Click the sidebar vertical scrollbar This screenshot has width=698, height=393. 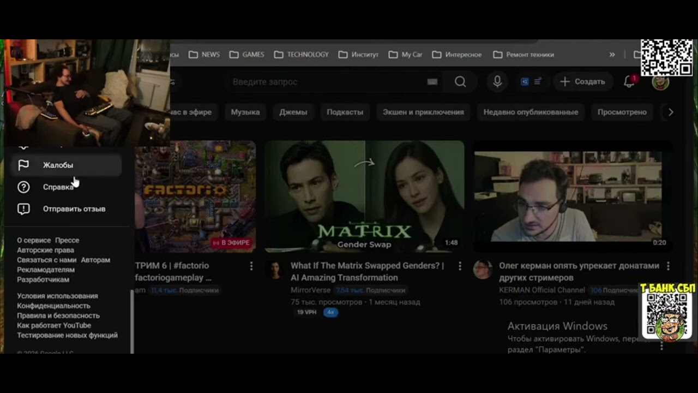(x=131, y=322)
